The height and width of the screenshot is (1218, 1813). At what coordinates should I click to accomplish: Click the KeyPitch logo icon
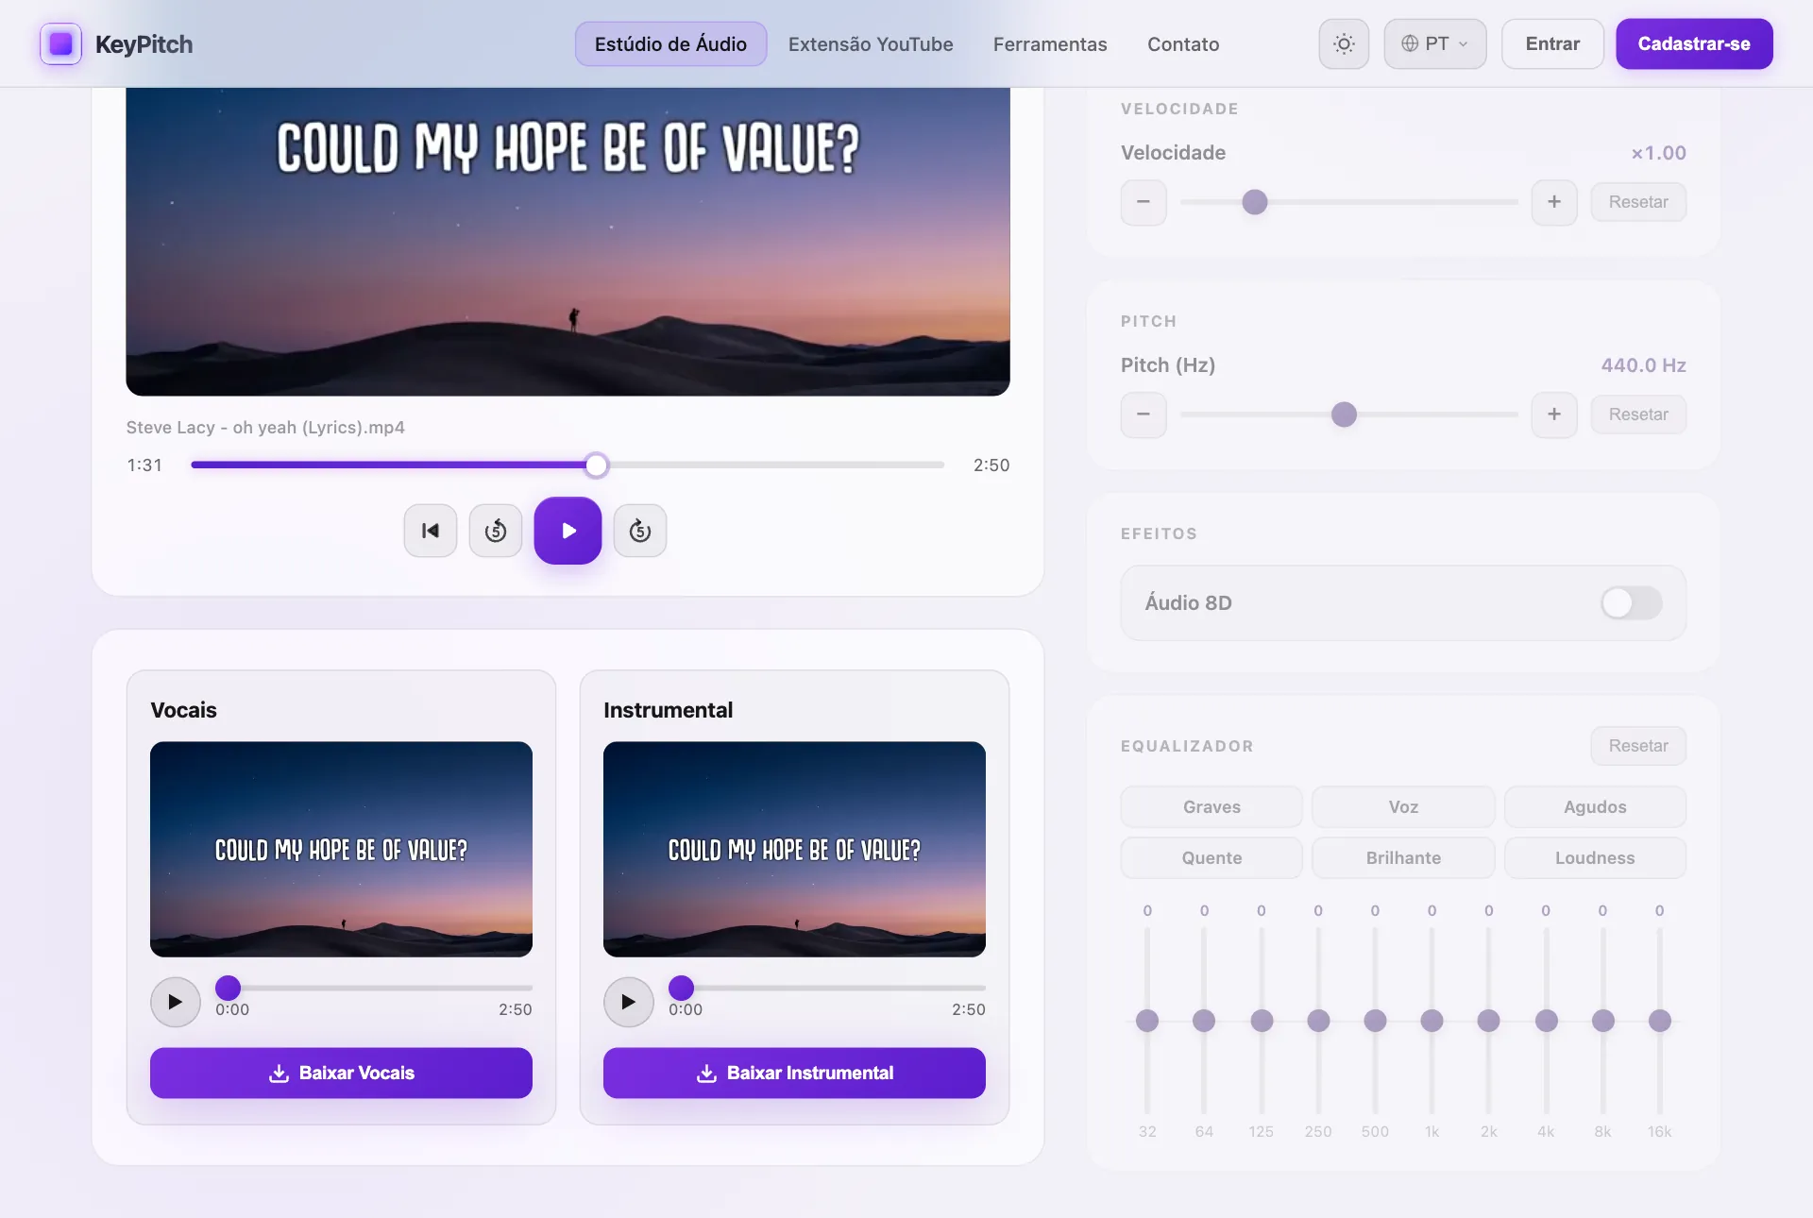pos(60,43)
